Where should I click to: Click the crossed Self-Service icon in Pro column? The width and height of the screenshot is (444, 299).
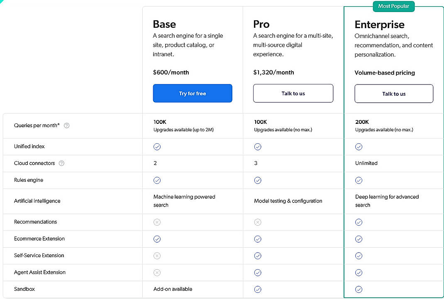[258, 256]
